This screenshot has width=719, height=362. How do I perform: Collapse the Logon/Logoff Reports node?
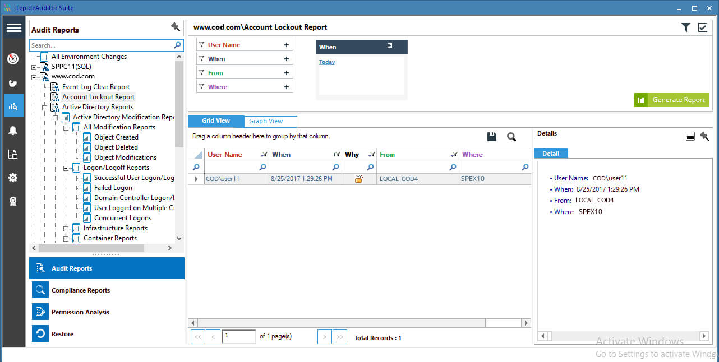coord(67,168)
